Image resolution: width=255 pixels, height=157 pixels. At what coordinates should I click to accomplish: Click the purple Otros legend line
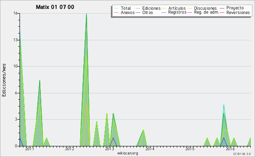tap(138, 12)
